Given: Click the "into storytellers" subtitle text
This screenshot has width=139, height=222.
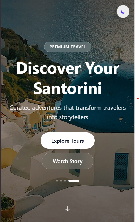Looking at the screenshot, I should [x=68, y=117].
